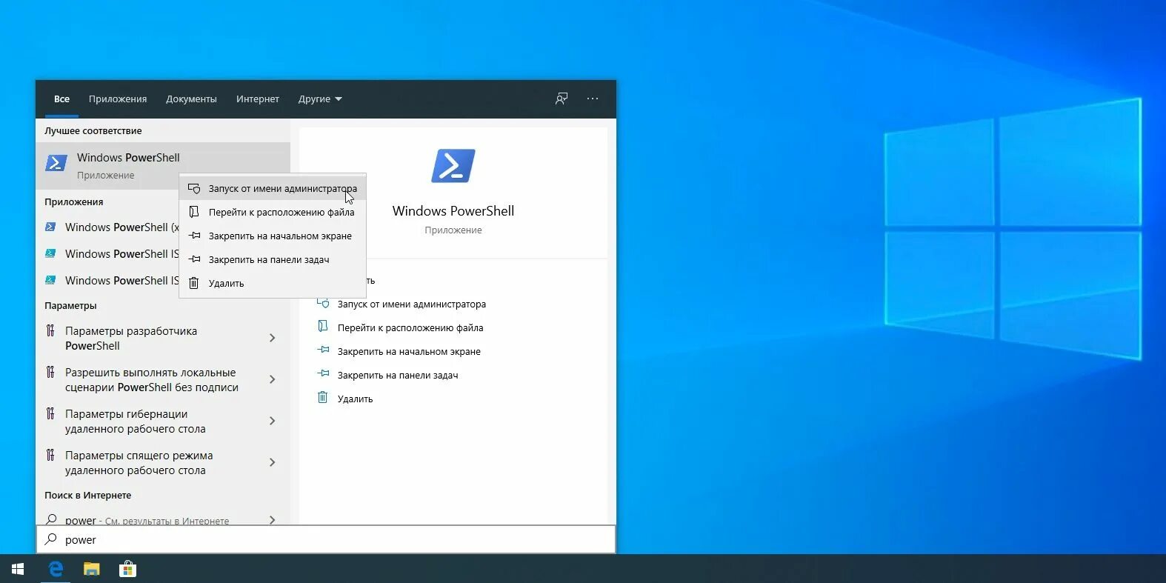Click the second Windows PowerShell ISE icon
This screenshot has height=583, width=1166.
click(x=50, y=281)
